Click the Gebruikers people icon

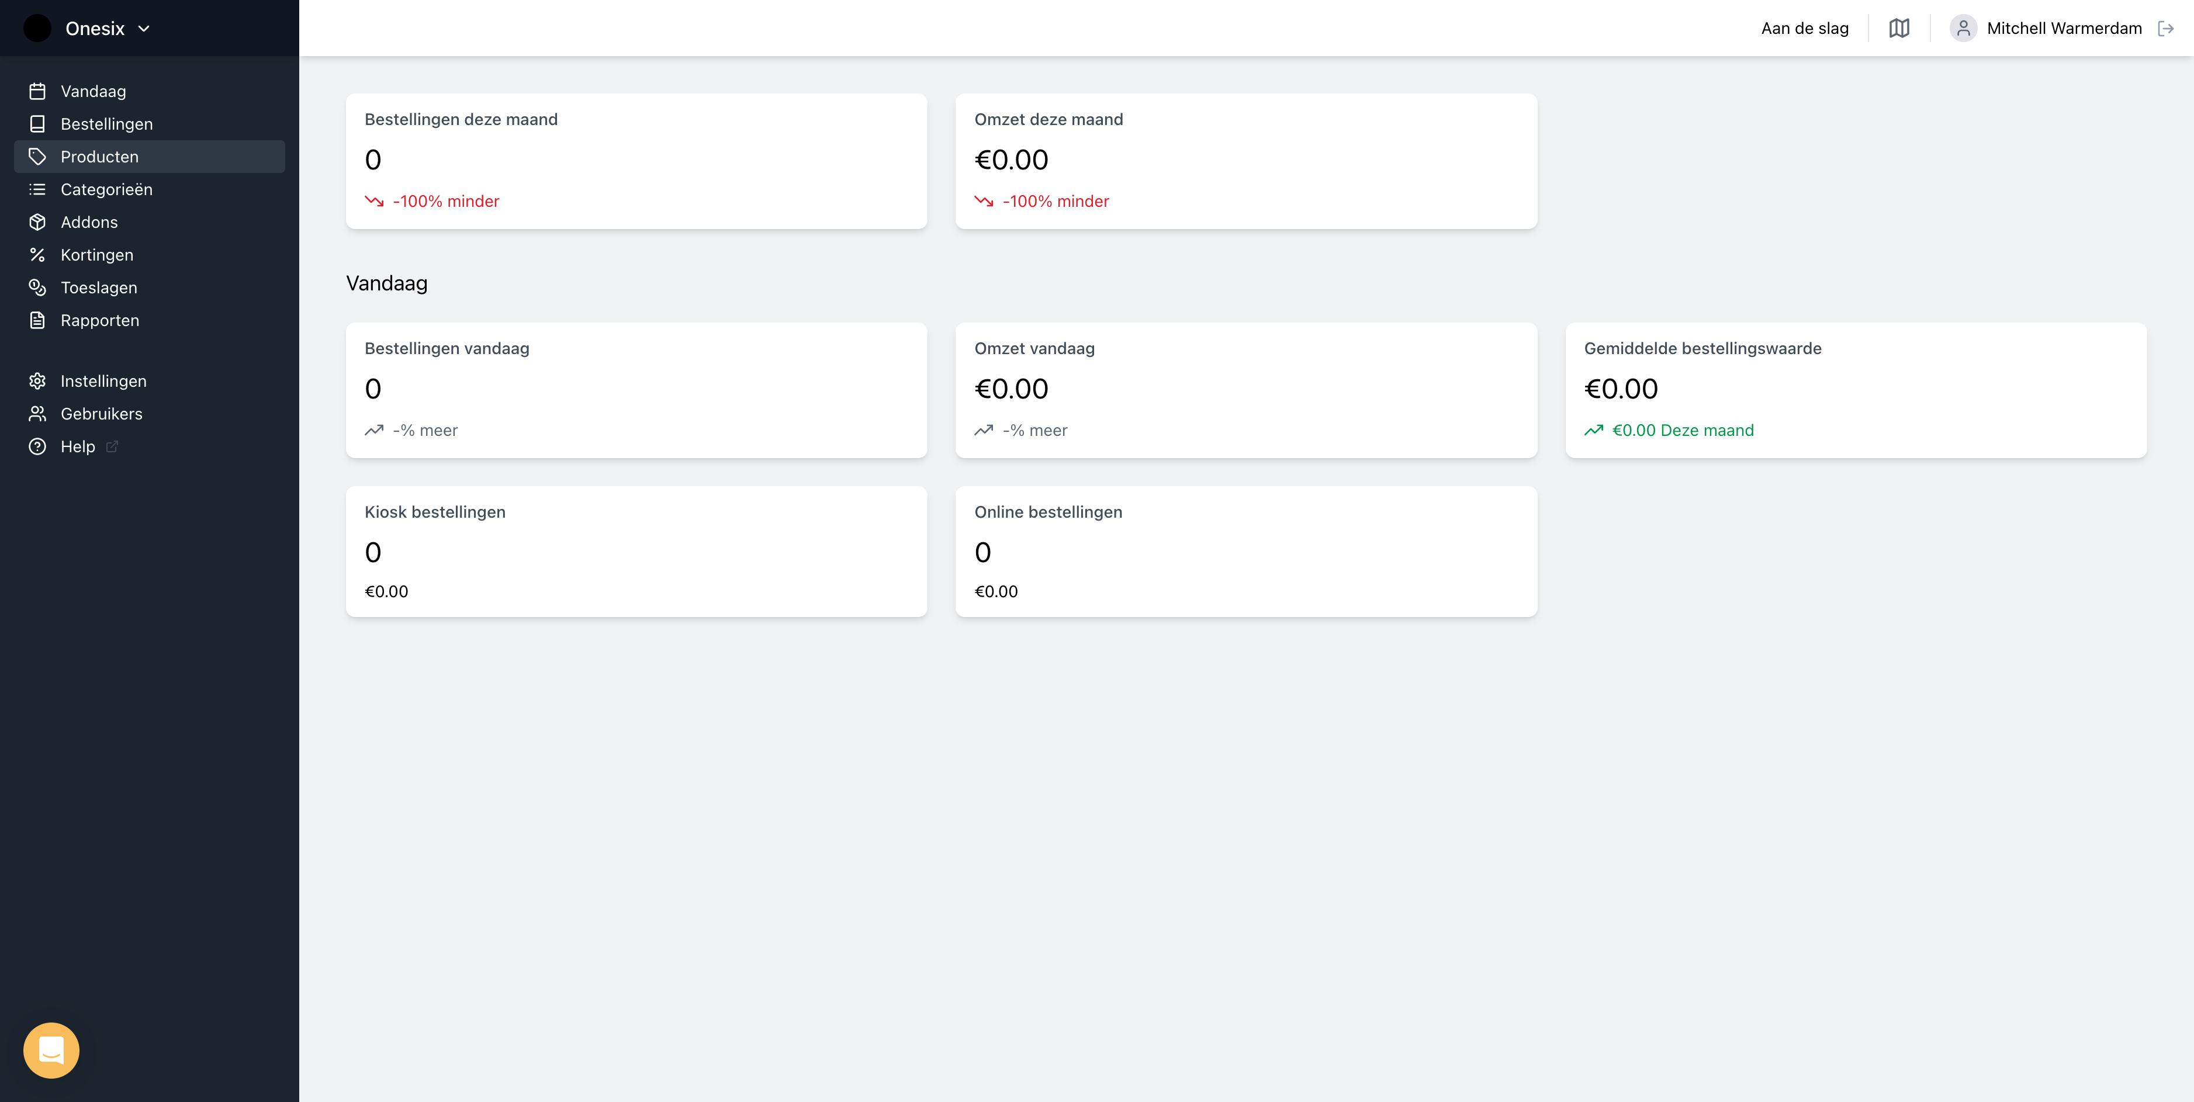coord(37,414)
